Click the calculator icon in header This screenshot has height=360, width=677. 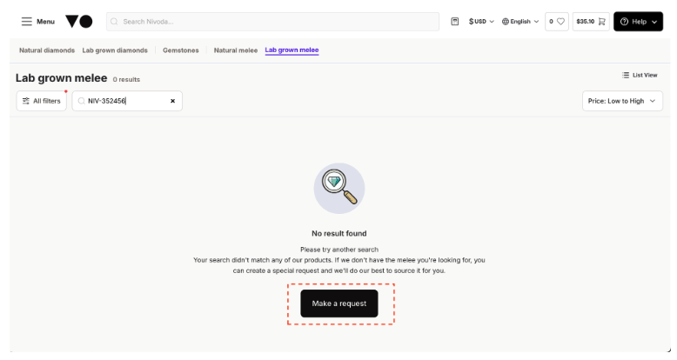(454, 21)
